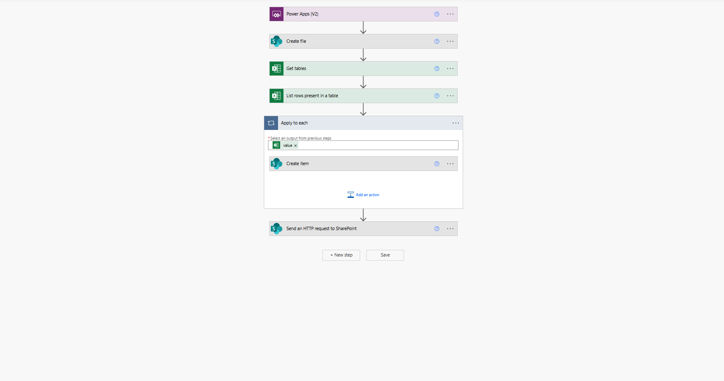
Task: Open help for the Get tables step
Action: tap(437, 69)
